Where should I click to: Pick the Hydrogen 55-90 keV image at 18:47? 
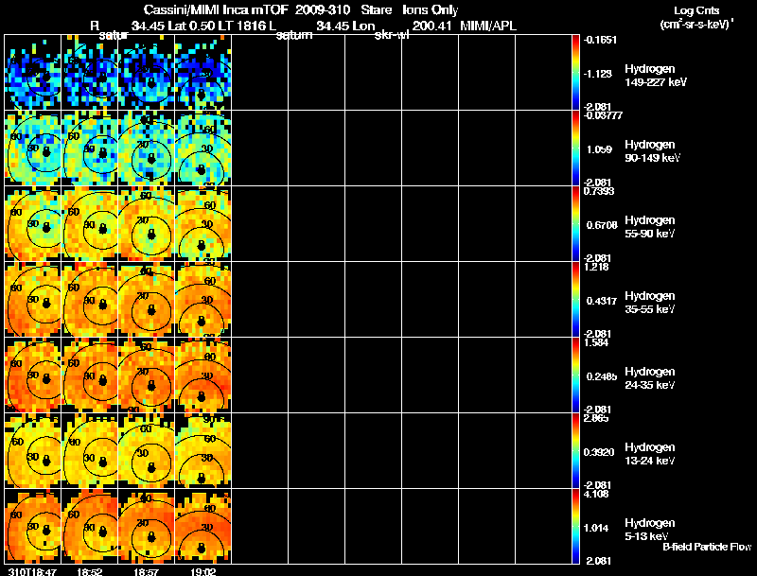click(33, 224)
